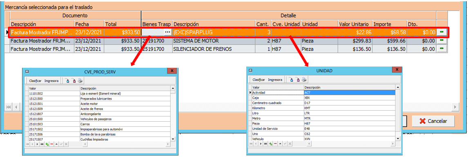468x158 pixels.
Task: Go to previous record in CVE_PROD_SERV navigator
Action: [x=32, y=144]
